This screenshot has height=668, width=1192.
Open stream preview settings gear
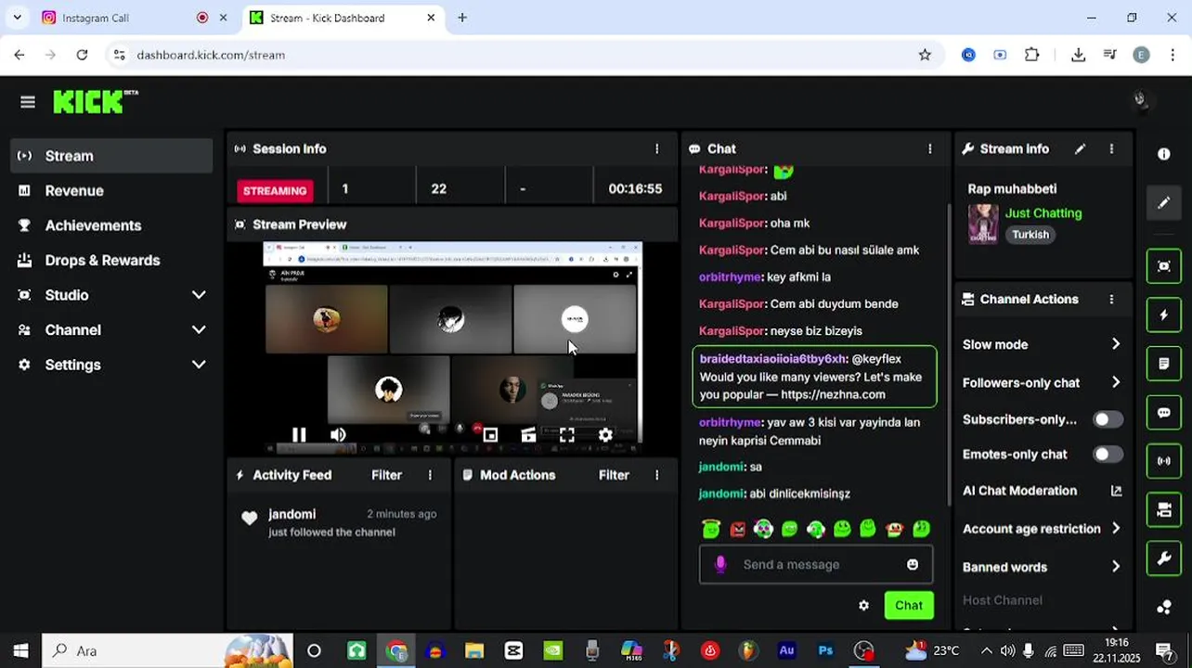click(x=605, y=434)
